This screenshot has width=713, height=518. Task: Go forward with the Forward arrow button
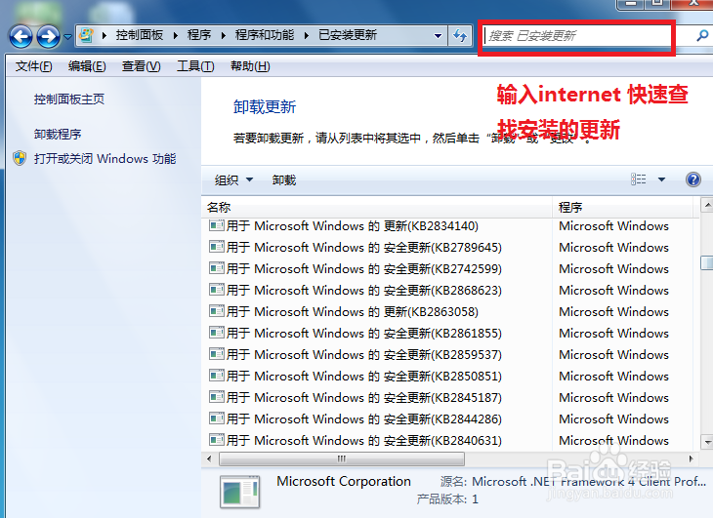48,36
